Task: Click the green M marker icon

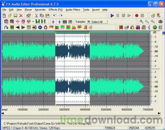Action: click(x=38, y=21)
